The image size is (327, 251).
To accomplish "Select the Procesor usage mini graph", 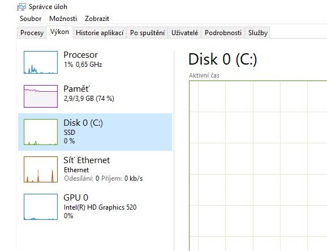I will [41, 62].
